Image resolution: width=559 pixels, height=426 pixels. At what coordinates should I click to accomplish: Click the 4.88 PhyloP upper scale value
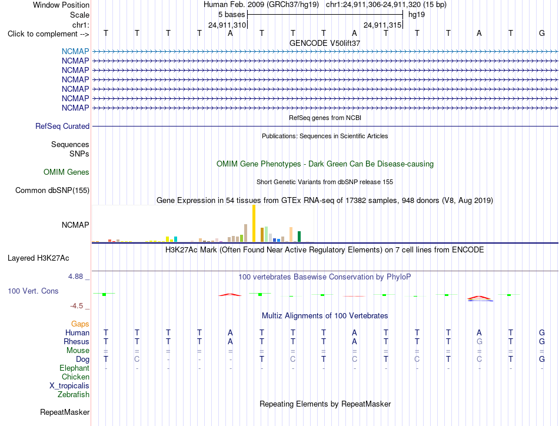75,277
